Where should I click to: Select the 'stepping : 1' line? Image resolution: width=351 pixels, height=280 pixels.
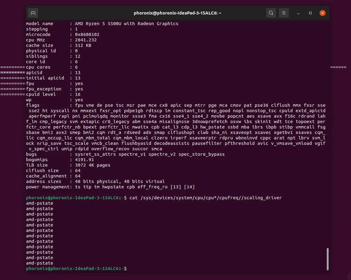pyautogui.click(x=52, y=29)
